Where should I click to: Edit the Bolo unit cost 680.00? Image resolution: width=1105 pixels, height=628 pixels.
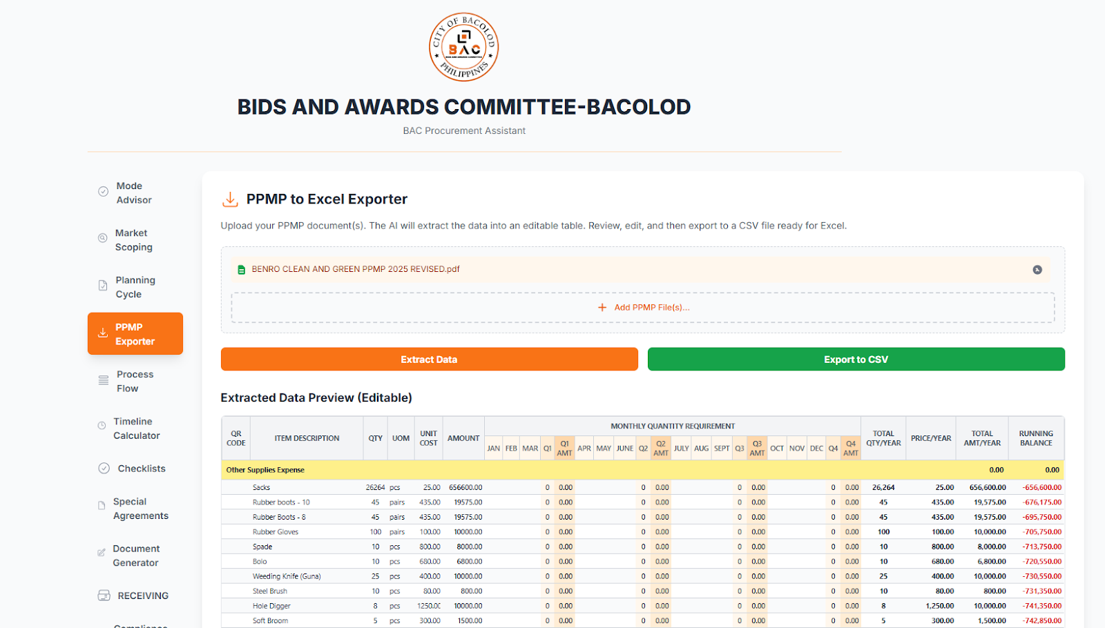click(x=429, y=562)
